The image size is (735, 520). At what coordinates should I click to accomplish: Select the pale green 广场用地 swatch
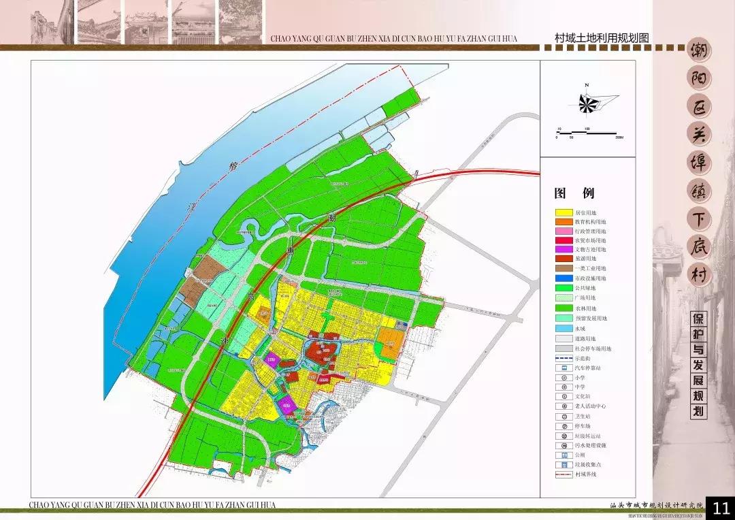coord(564,297)
